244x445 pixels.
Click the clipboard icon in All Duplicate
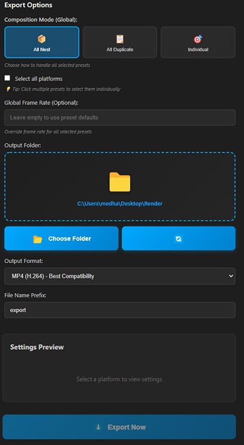pyautogui.click(x=120, y=39)
